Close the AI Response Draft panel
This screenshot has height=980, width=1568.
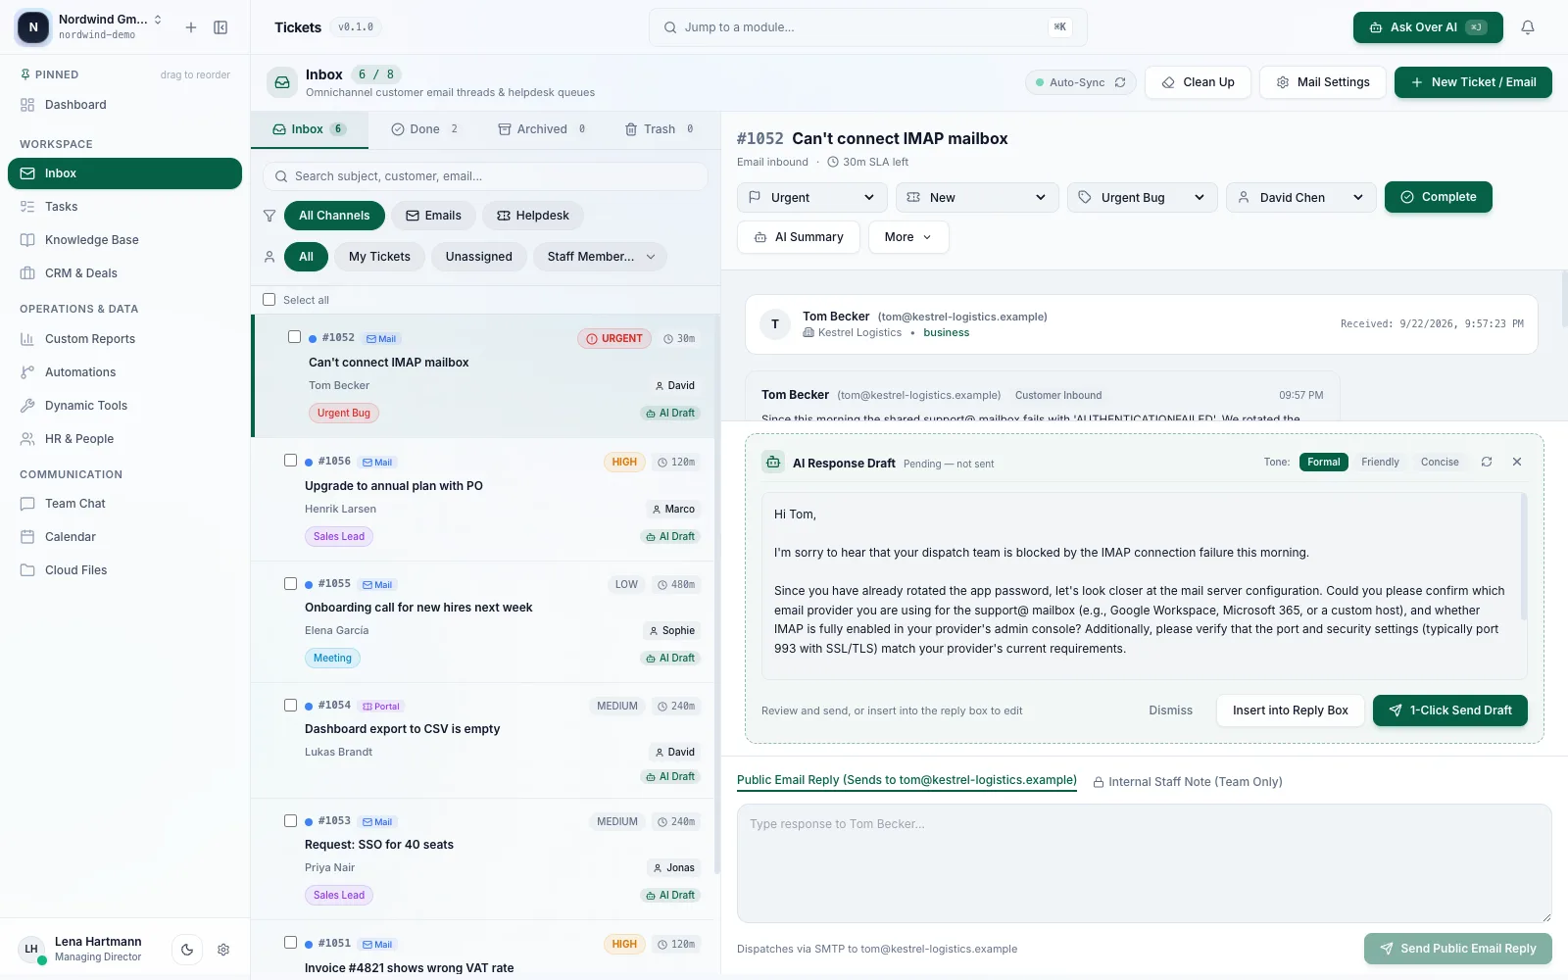[1517, 462]
